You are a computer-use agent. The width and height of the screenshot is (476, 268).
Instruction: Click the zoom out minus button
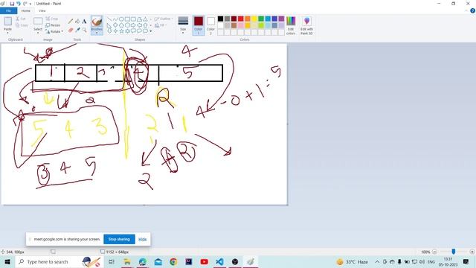click(434, 252)
